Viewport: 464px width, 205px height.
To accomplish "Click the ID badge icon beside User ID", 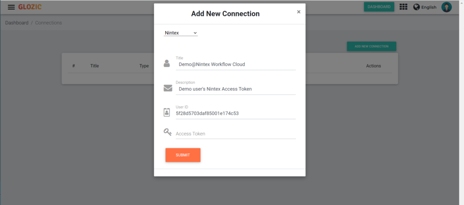I will [x=167, y=113].
